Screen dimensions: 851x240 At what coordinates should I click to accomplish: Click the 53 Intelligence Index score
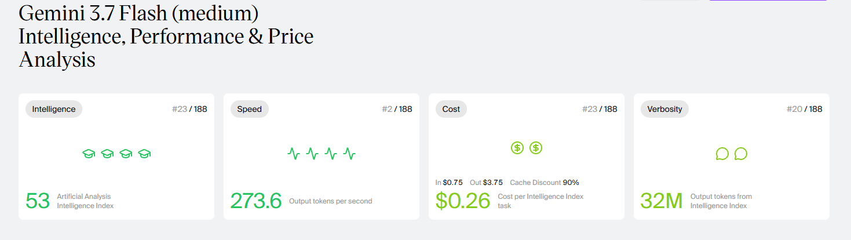point(38,201)
